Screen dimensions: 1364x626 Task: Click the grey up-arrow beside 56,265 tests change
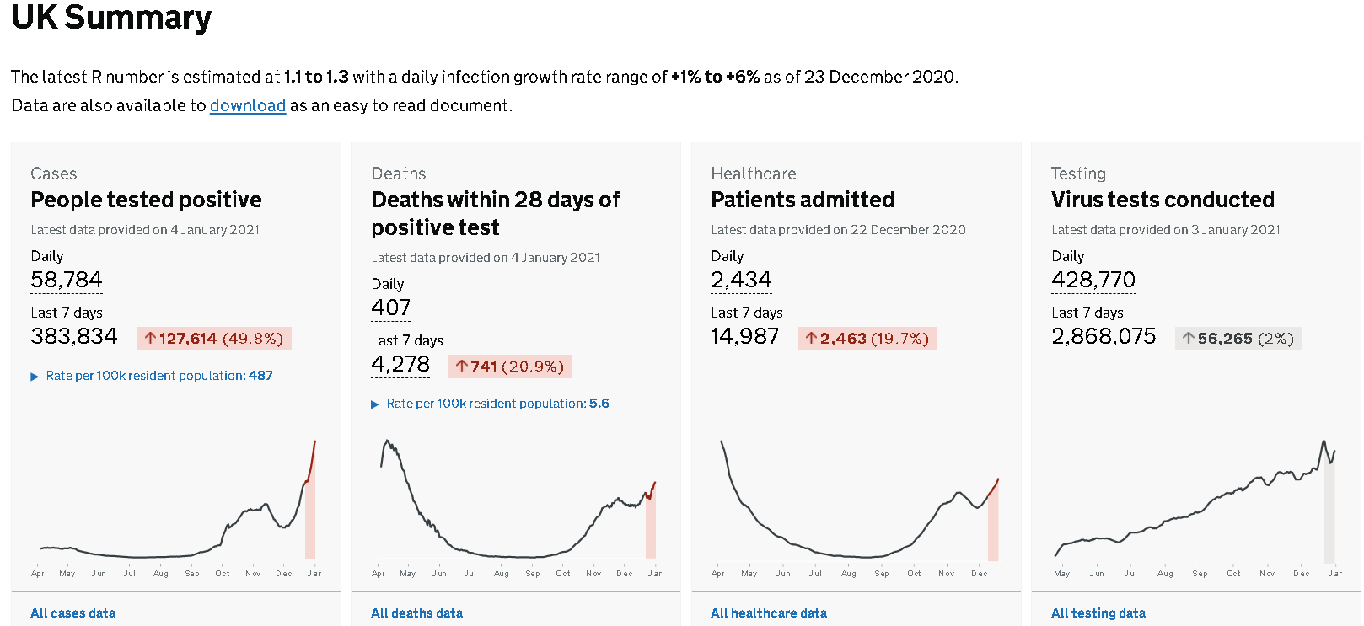pyautogui.click(x=1188, y=339)
